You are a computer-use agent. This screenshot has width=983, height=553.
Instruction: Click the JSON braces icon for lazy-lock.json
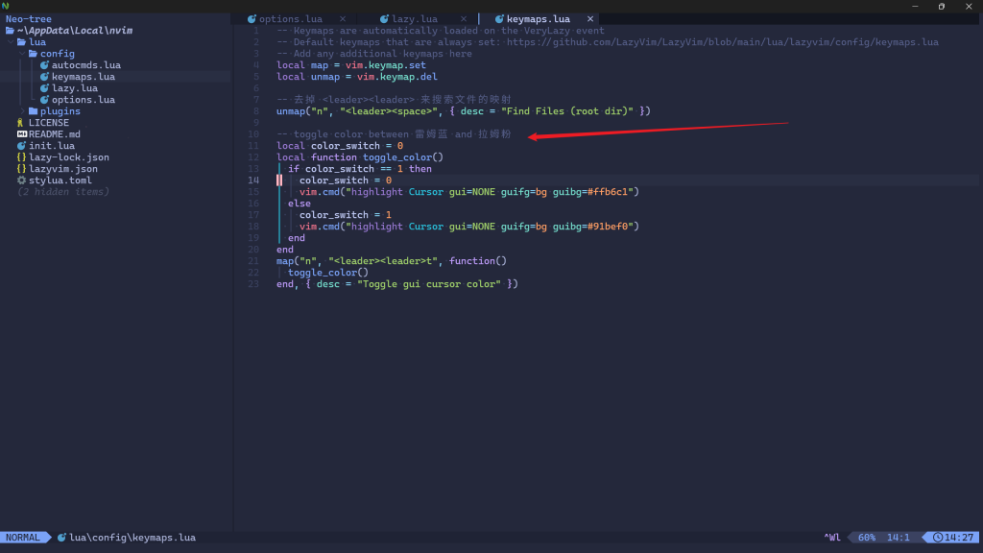(21, 157)
